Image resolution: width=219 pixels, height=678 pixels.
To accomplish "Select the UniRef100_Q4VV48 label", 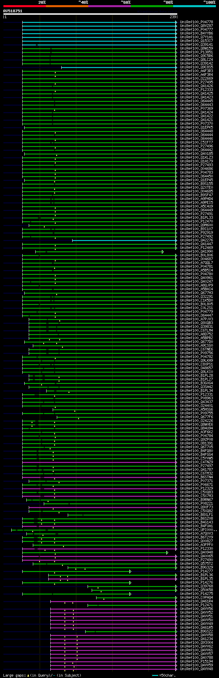I will 196,669.
